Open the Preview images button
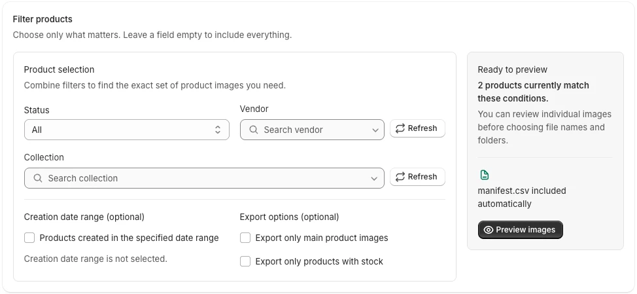The height and width of the screenshot is (294, 637). 520,230
